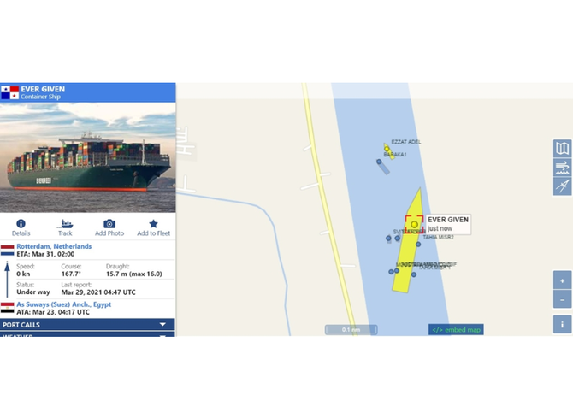Open the vessel Details info icon
The width and height of the screenshot is (573, 401).
[21, 223]
